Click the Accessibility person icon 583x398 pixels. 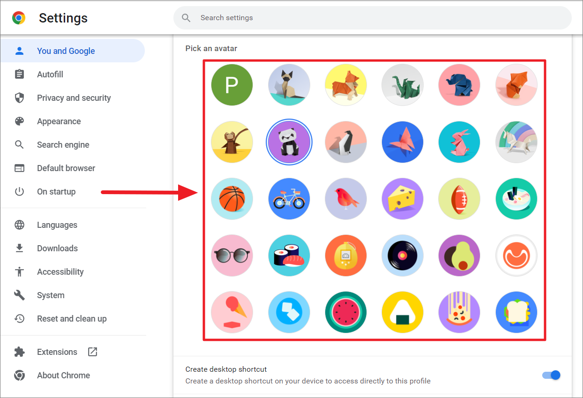pyautogui.click(x=19, y=272)
